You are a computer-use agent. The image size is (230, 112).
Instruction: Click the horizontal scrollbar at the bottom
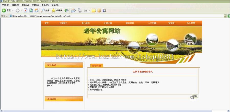[x=108, y=111]
